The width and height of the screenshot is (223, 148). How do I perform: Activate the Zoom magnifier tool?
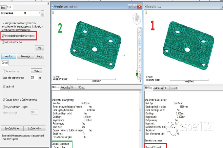[139, 66]
